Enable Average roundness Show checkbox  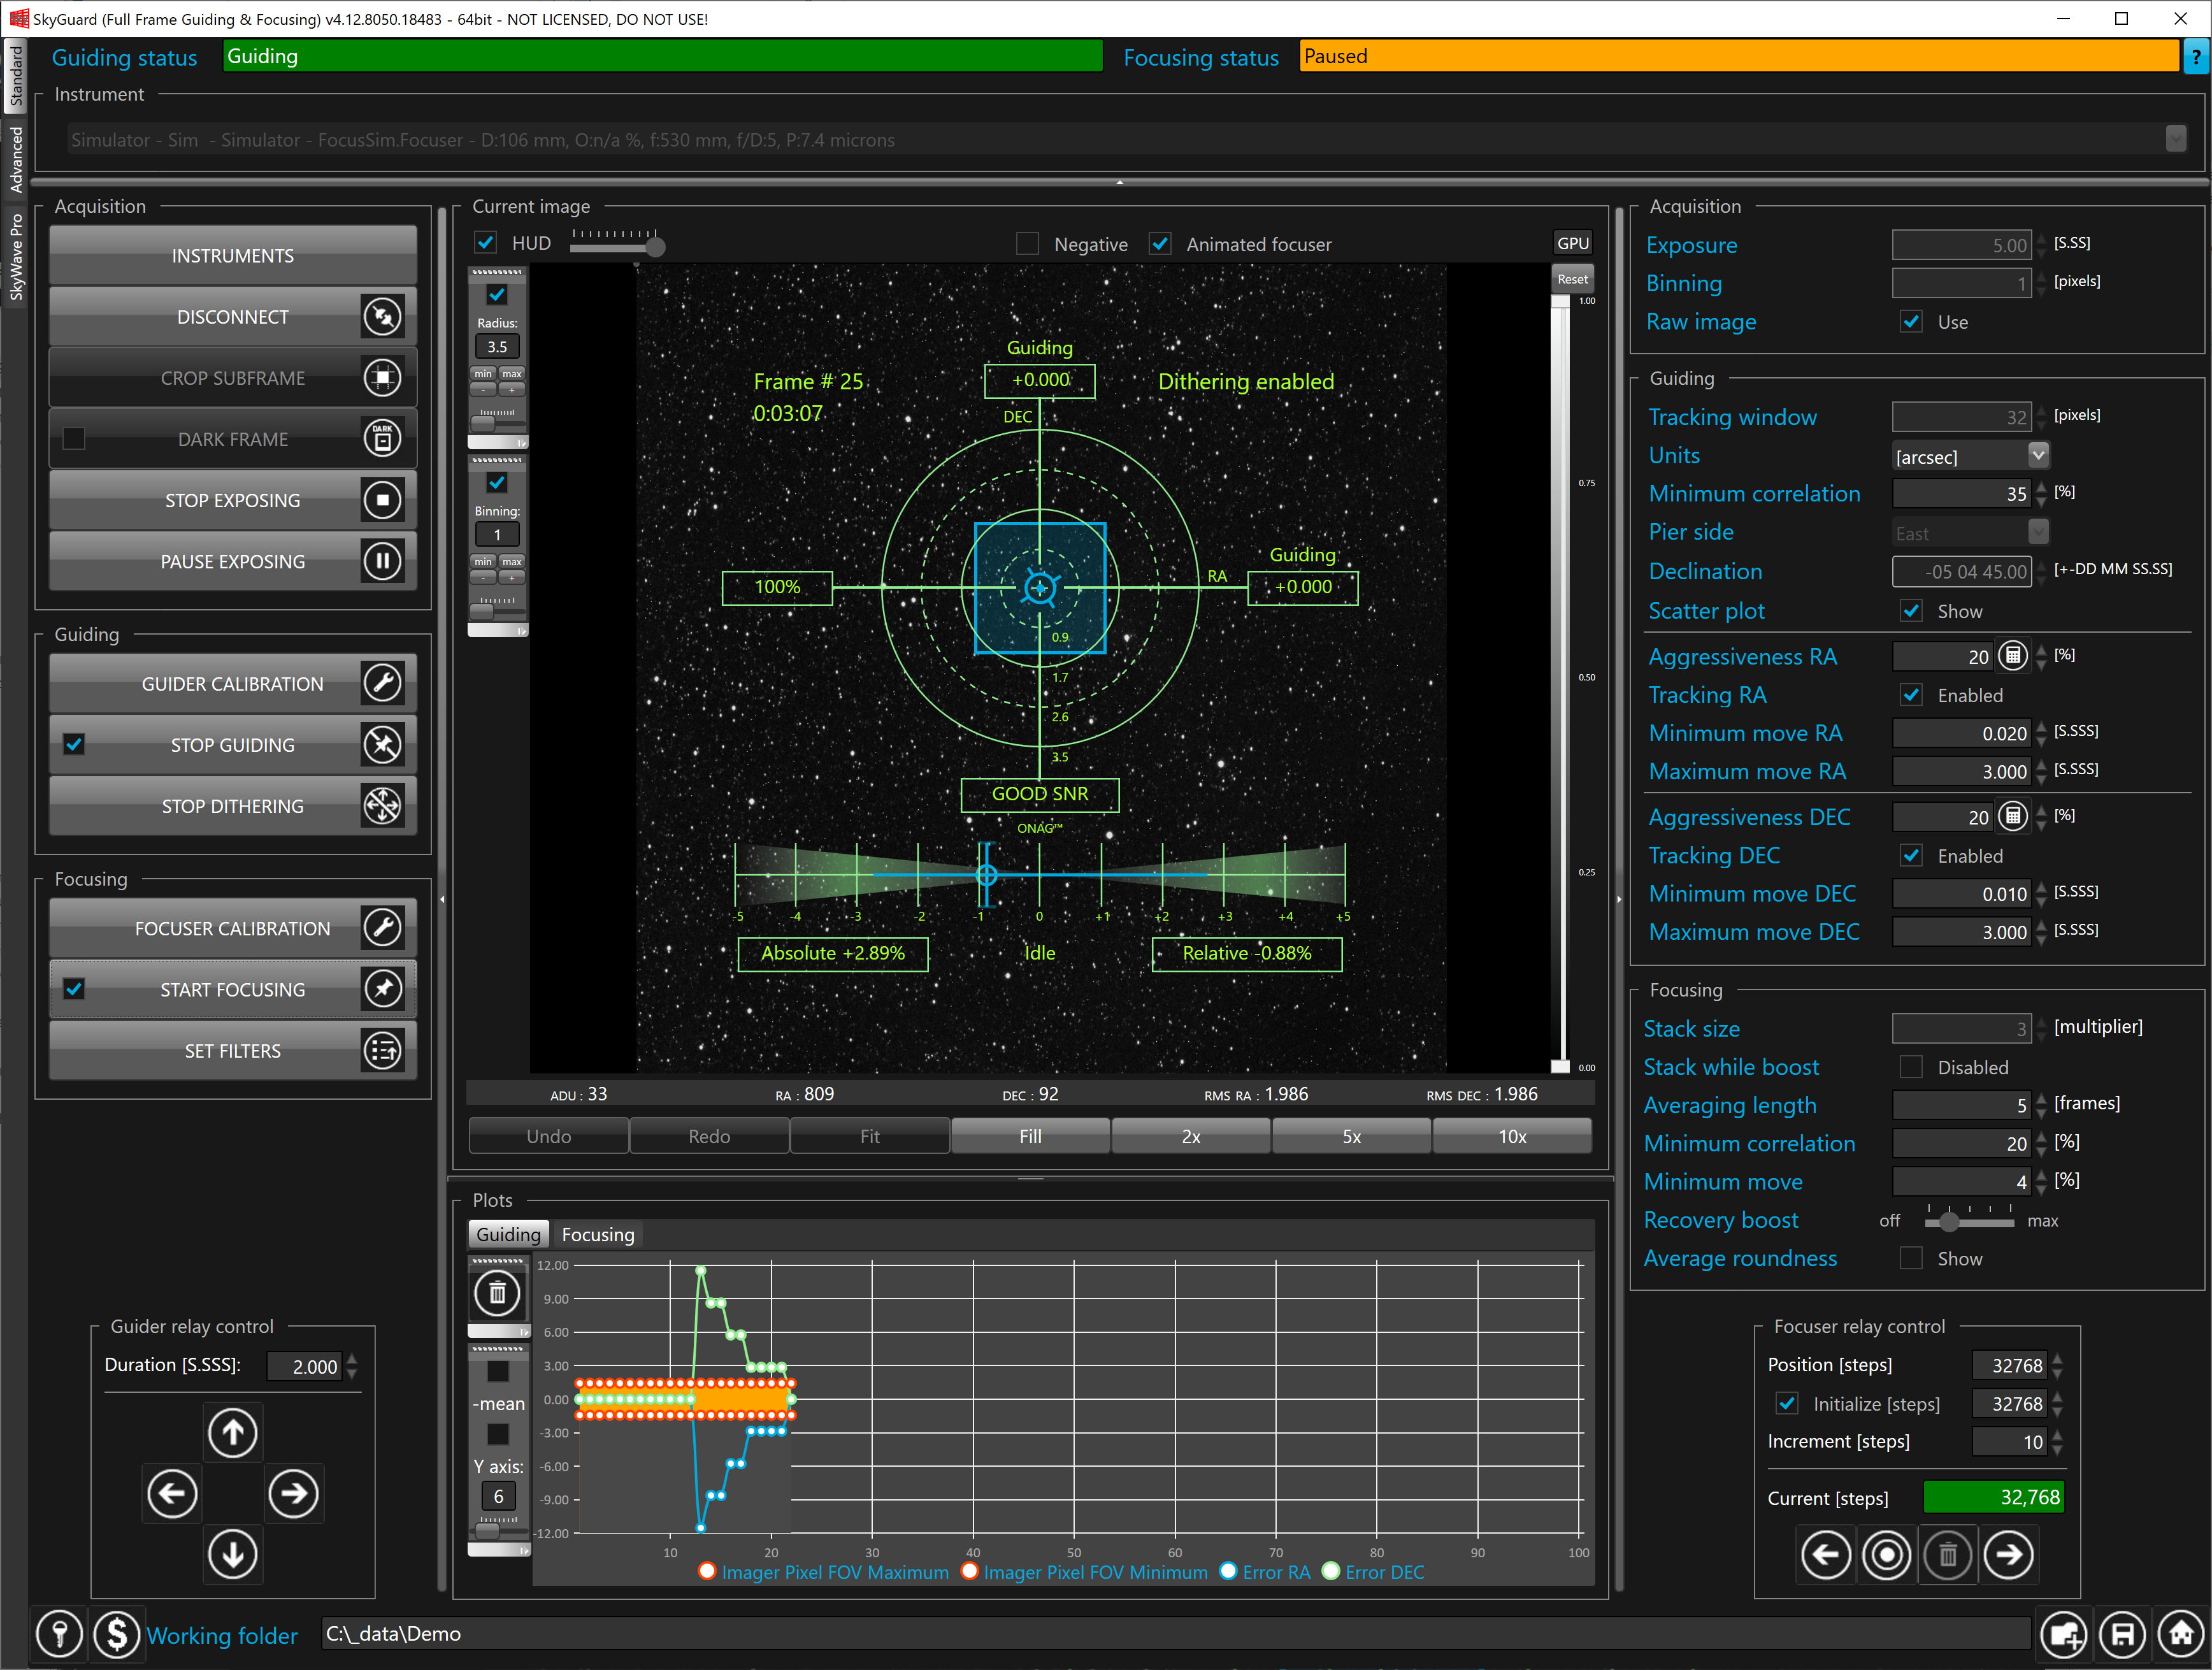[x=1911, y=1258]
